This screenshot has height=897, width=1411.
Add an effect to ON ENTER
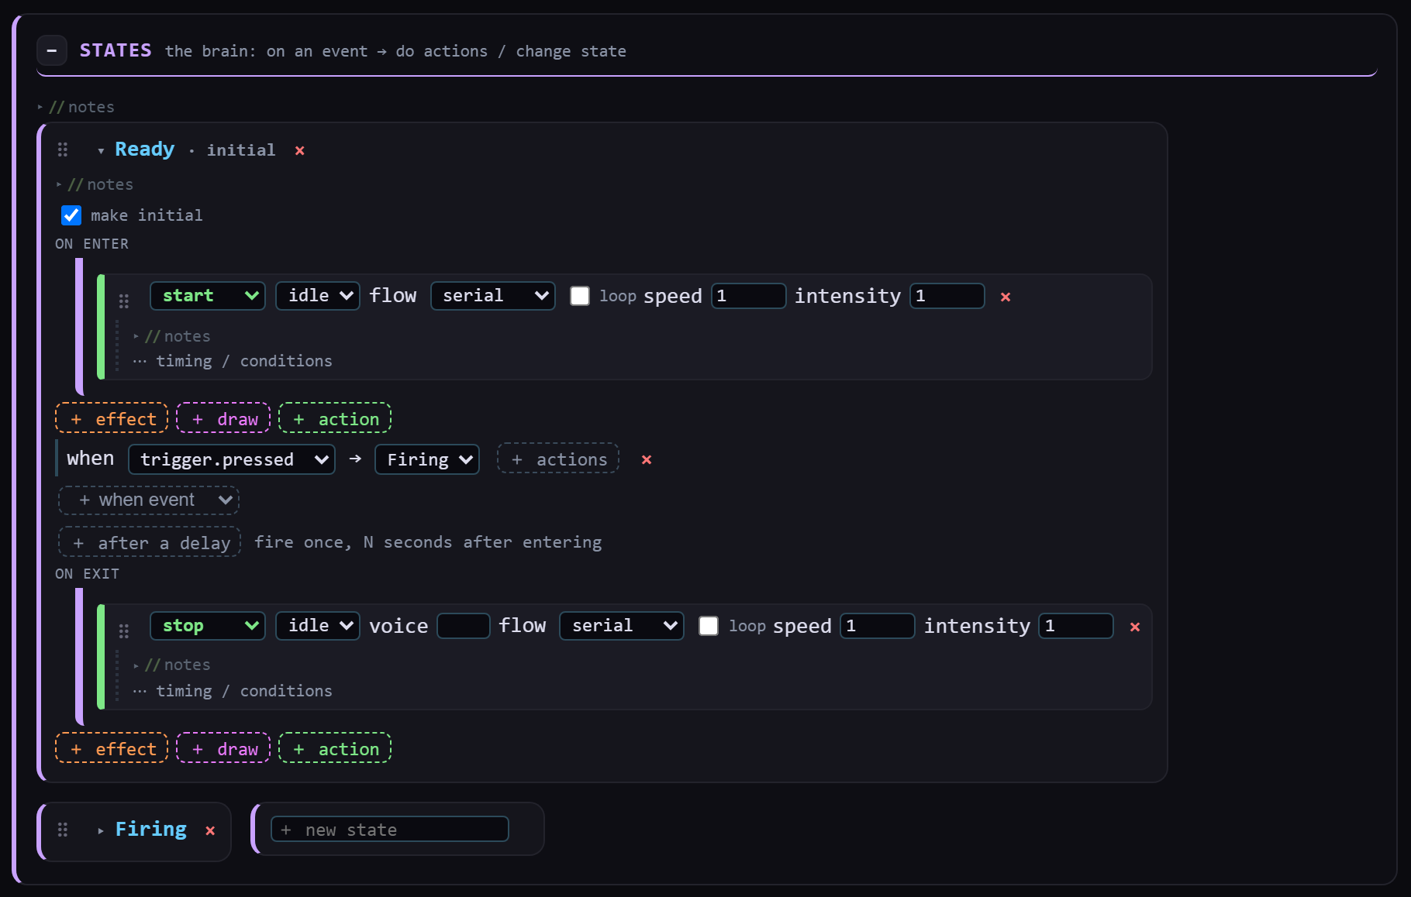pyautogui.click(x=112, y=419)
